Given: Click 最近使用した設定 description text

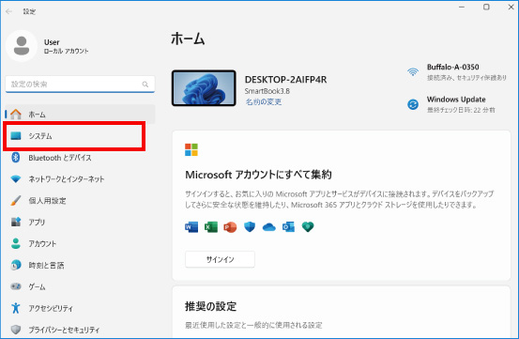Looking at the screenshot, I should pyautogui.click(x=253, y=325).
